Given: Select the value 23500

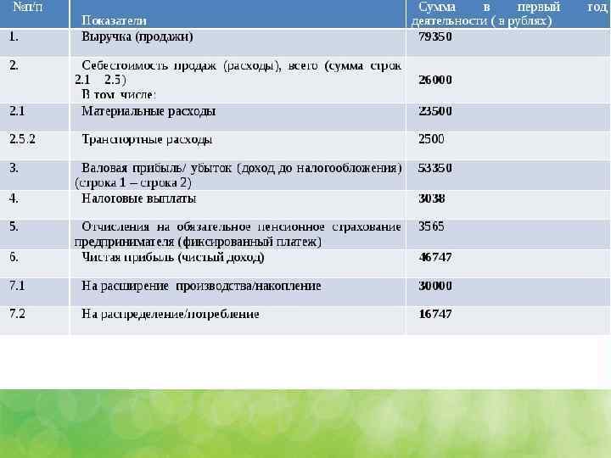Looking at the screenshot, I should pyautogui.click(x=434, y=111).
